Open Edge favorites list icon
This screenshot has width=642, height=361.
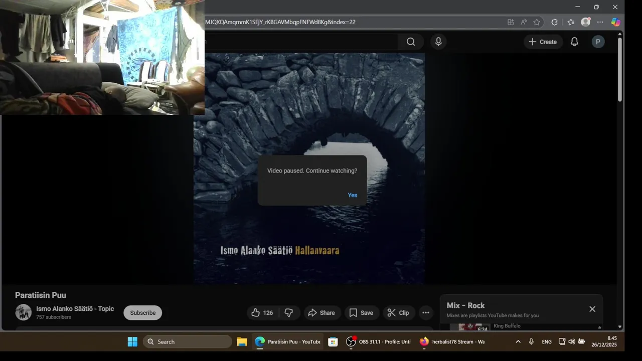571,22
